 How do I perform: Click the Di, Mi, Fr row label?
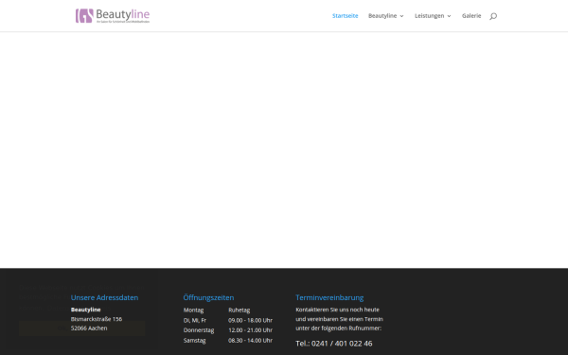click(x=195, y=320)
